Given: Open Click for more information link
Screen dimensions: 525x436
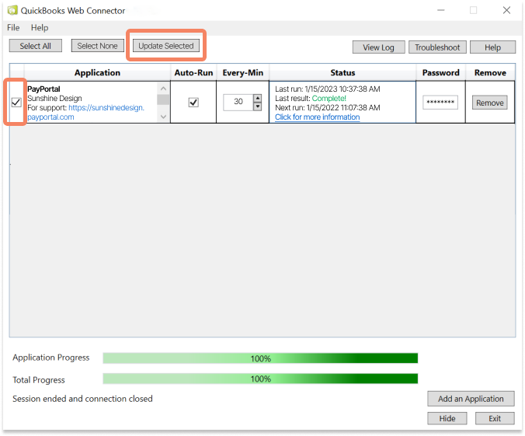Looking at the screenshot, I should pyautogui.click(x=318, y=117).
